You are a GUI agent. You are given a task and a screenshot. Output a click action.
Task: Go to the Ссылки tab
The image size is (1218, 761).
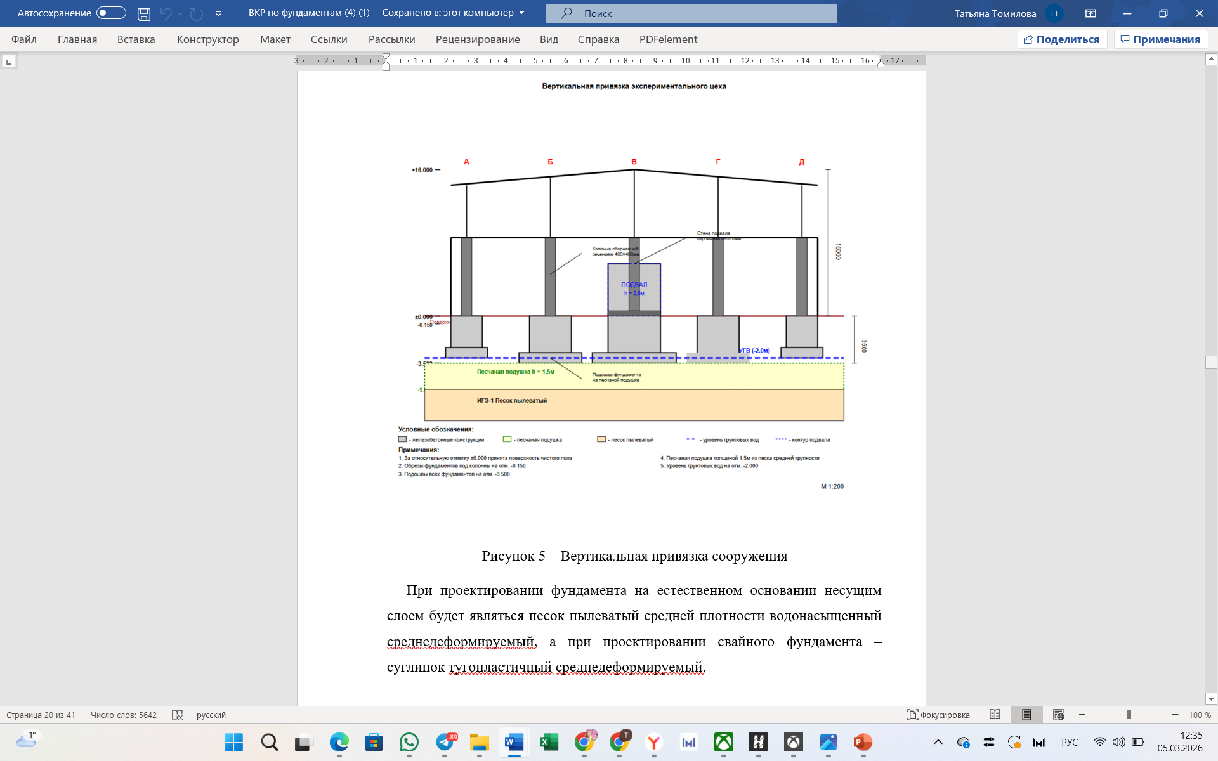pos(329,39)
